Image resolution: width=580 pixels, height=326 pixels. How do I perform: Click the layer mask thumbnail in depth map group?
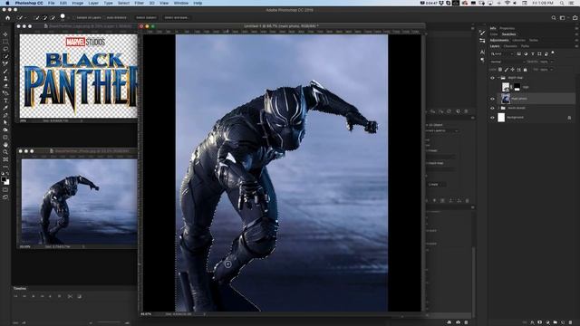(517, 87)
